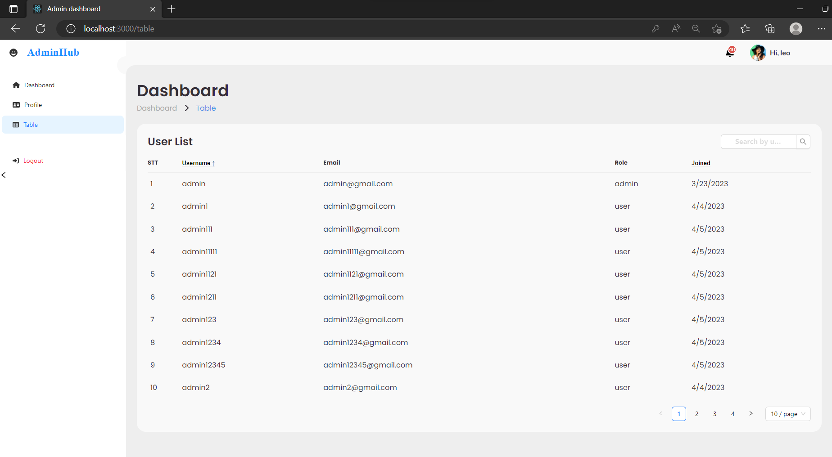Toggle favorite for this page in address bar
The image size is (832, 457).
(x=717, y=29)
